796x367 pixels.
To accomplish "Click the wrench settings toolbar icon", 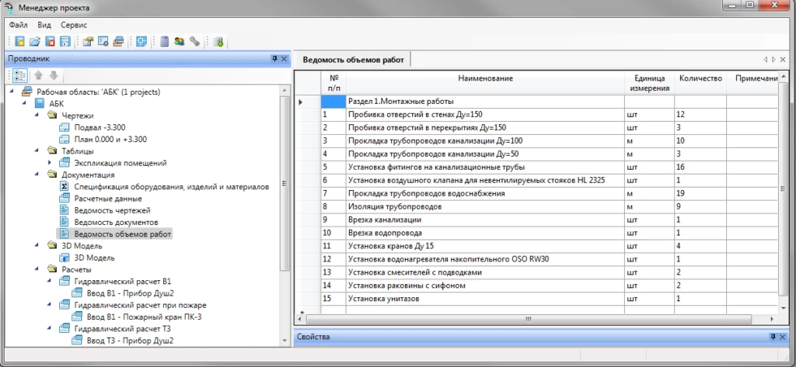I will (194, 41).
